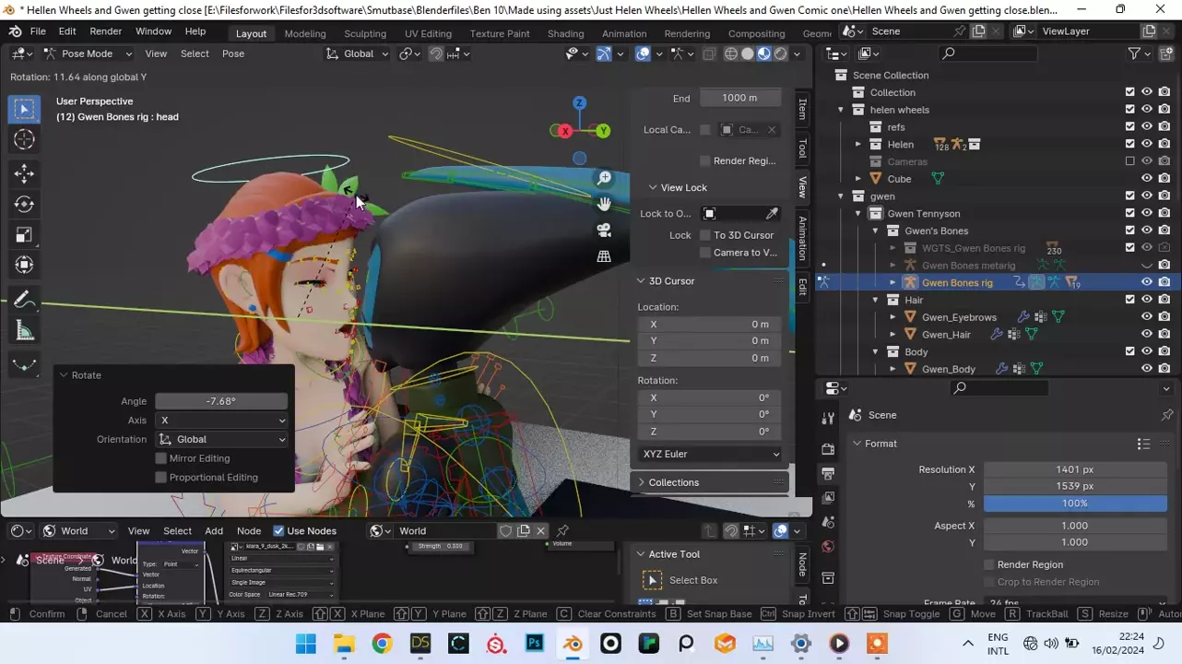Enable Proportional Editing checkbox
This screenshot has height=664, width=1182.
pos(161,478)
